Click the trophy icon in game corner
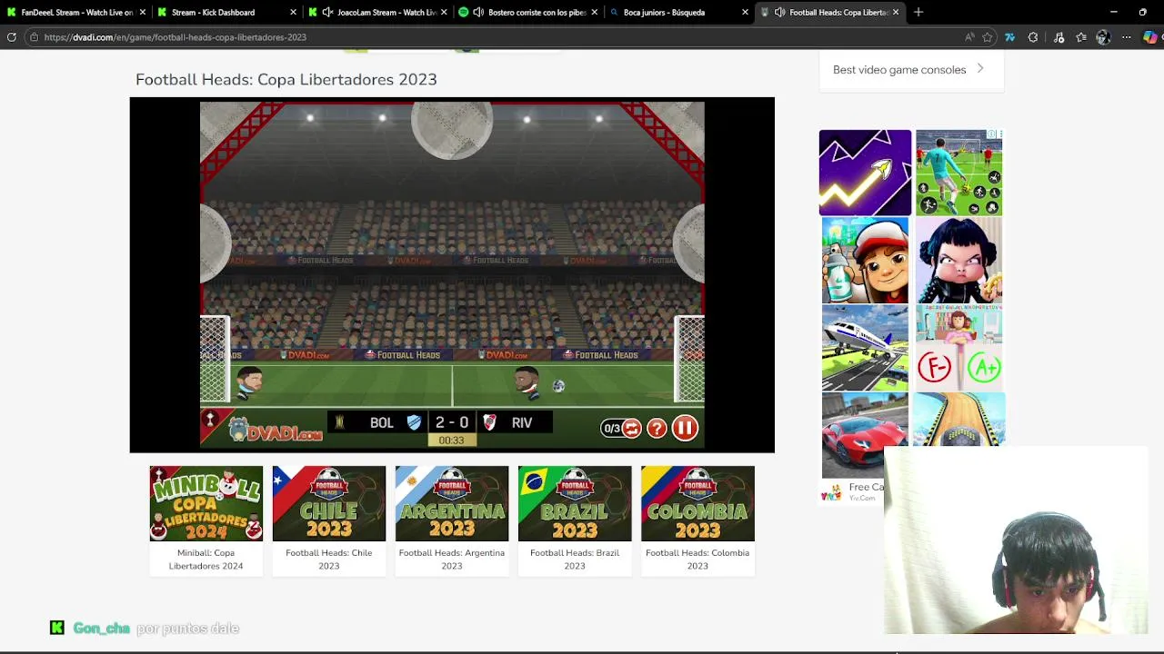Image resolution: width=1164 pixels, height=654 pixels. (210, 420)
